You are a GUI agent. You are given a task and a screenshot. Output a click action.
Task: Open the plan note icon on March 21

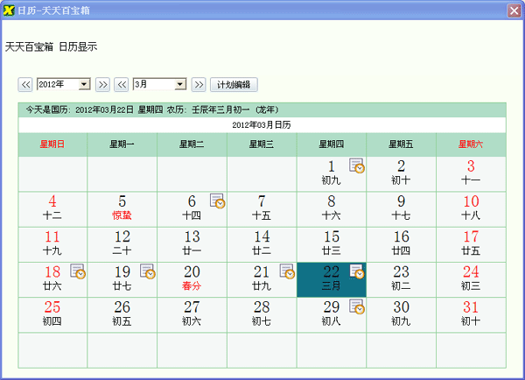(x=287, y=271)
